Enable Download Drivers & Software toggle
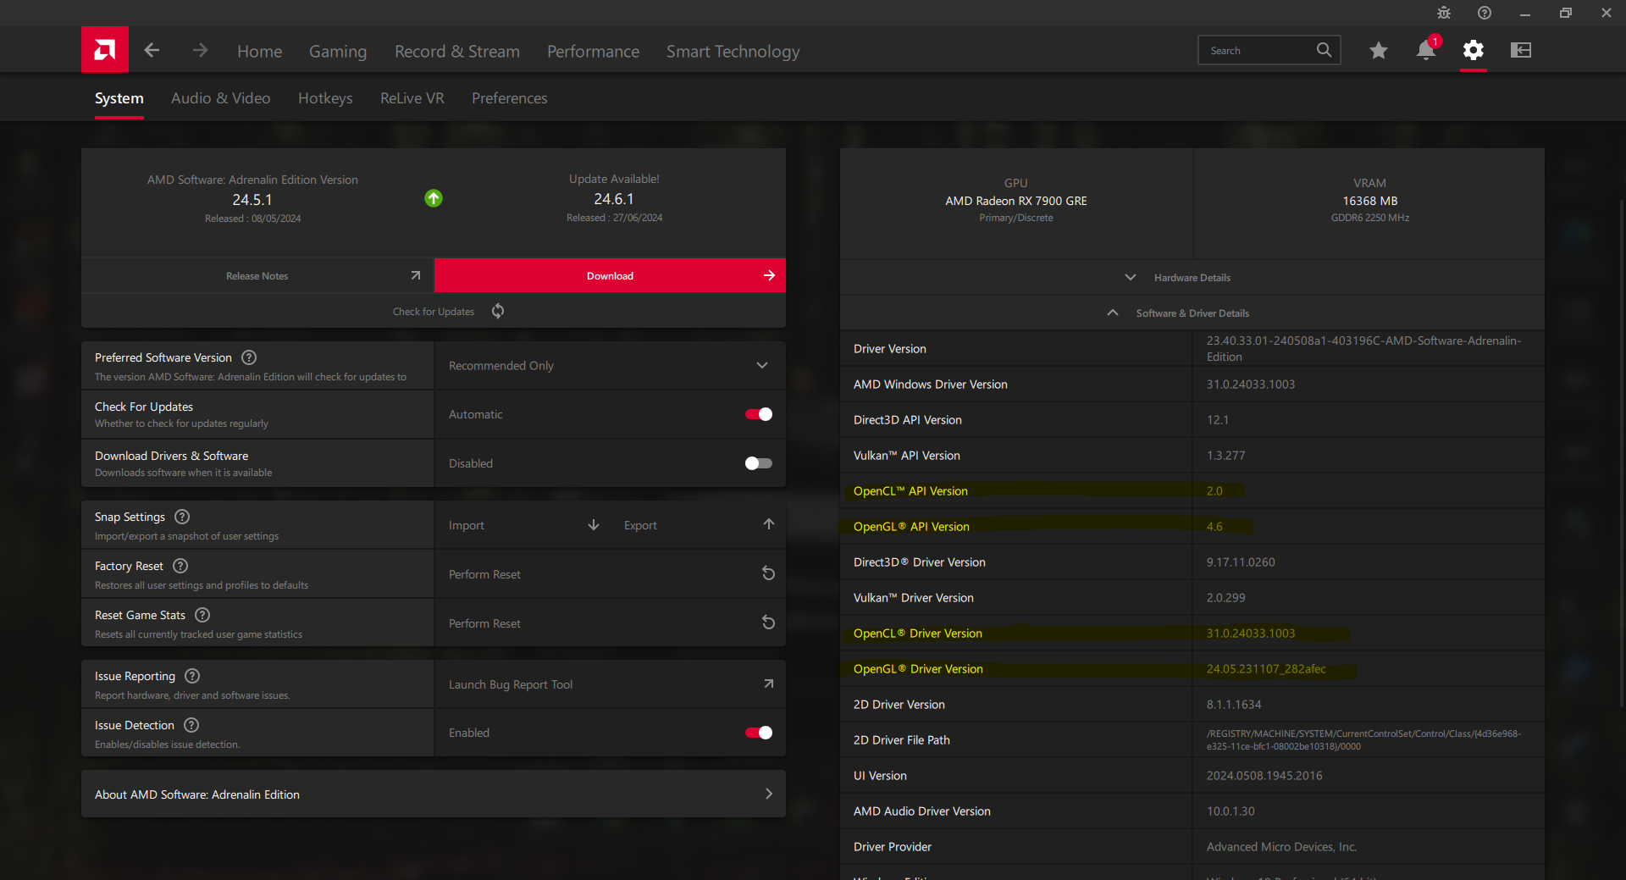 pyautogui.click(x=759, y=463)
